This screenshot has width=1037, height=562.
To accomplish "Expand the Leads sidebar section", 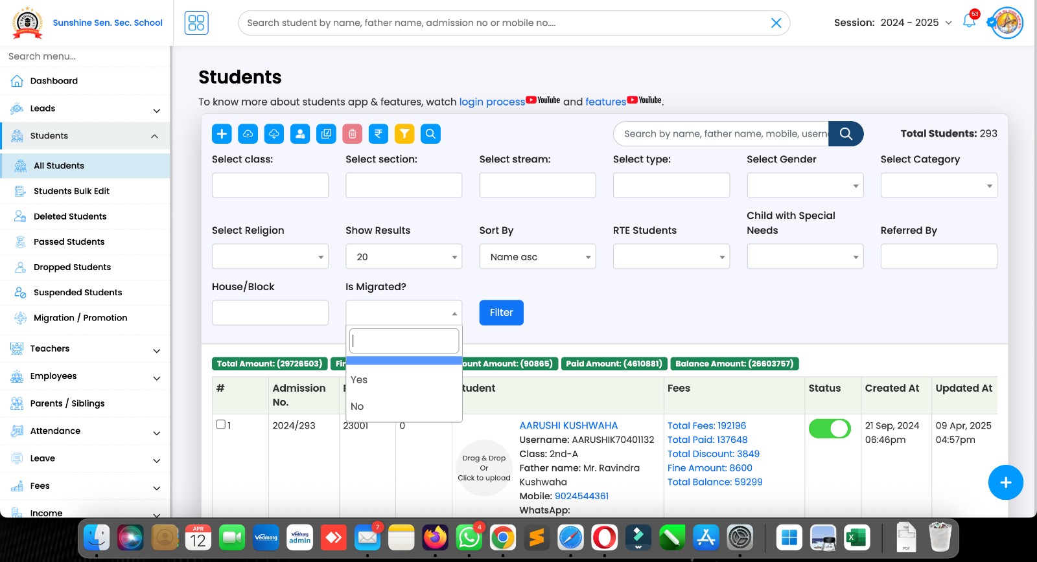I will point(85,109).
